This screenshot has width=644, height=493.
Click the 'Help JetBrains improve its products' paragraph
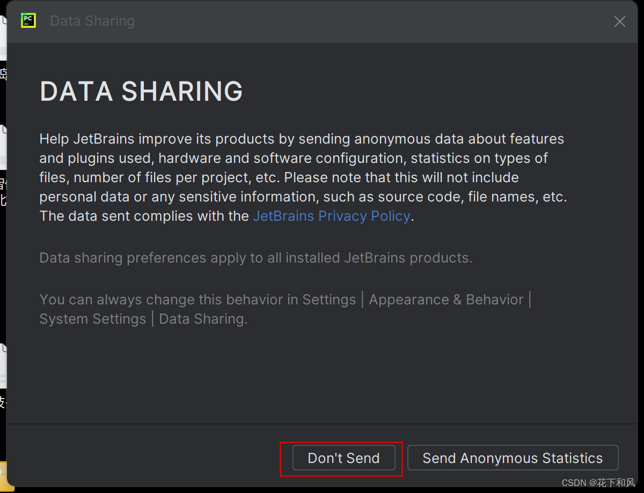click(301, 139)
